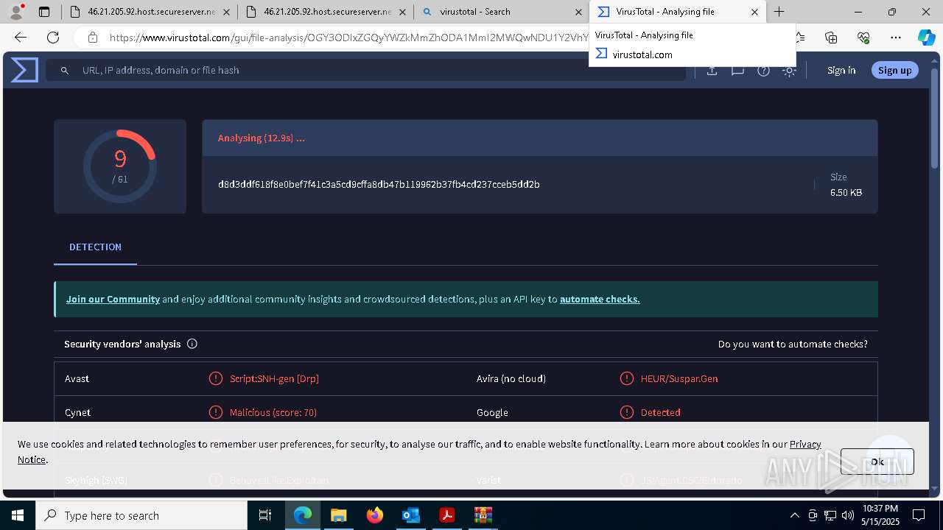The image size is (943, 530).
Task: Open Browser essentials heart icon
Action: click(863, 38)
